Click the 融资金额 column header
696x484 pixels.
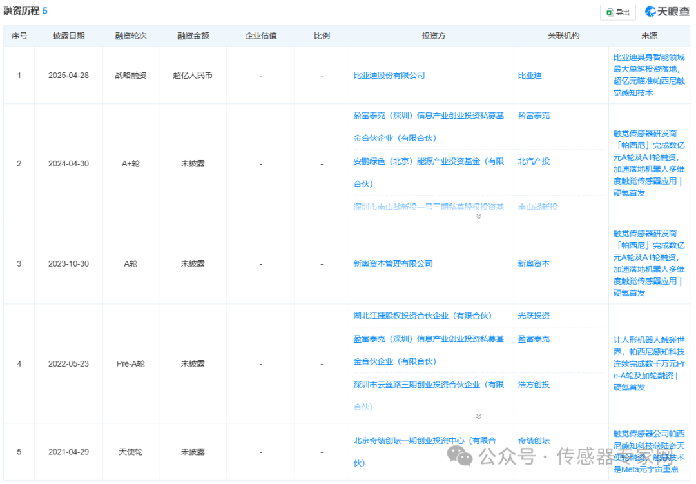(193, 36)
